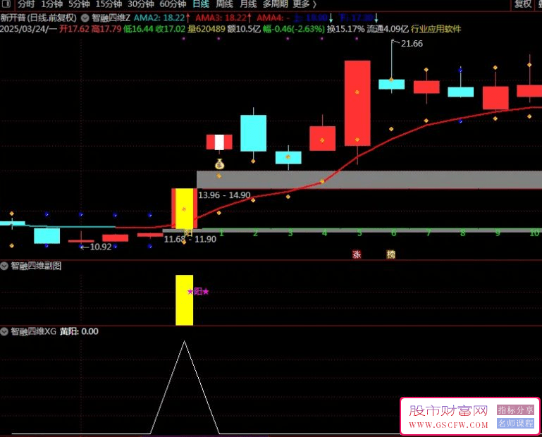Viewport: 542px width, 437px height.
Task: Select the 1分钟 period tab
Action: pyautogui.click(x=52, y=4)
